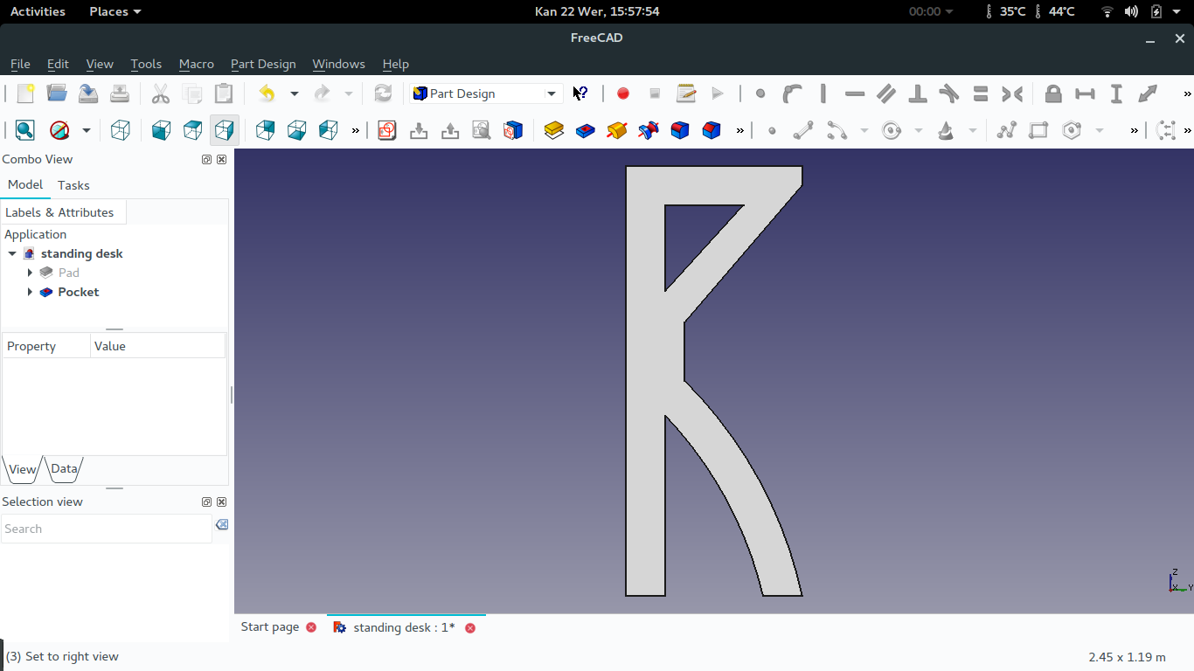
Task: Click the Selection view search field
Action: [105, 529]
